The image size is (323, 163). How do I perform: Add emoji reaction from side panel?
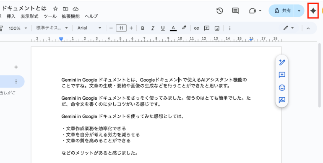[x=282, y=88]
